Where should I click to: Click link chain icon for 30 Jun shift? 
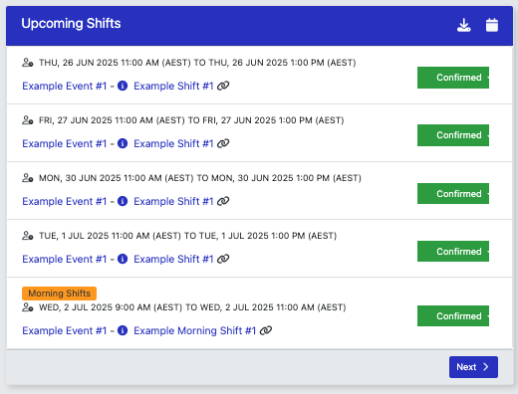point(223,201)
